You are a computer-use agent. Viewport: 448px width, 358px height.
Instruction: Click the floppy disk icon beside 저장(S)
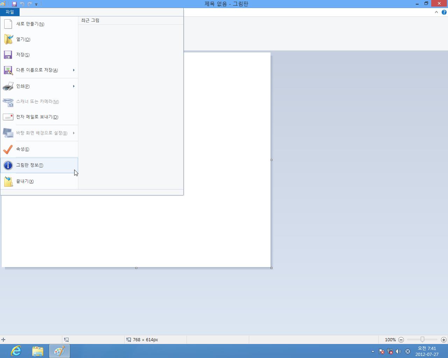click(8, 55)
